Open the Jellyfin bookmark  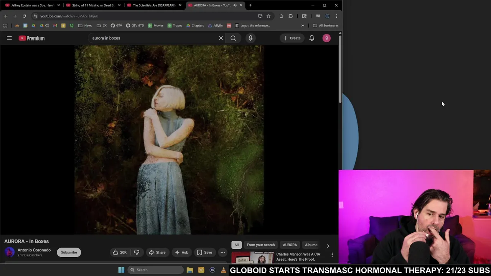[215, 26]
